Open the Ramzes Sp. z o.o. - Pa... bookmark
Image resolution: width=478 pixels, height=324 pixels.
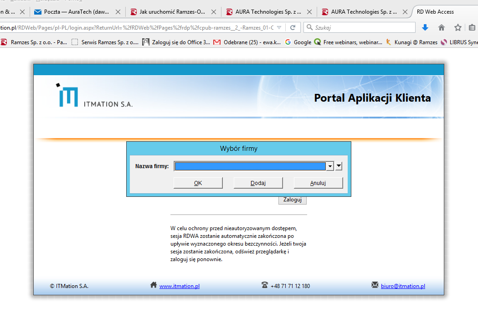pyautogui.click(x=34, y=42)
